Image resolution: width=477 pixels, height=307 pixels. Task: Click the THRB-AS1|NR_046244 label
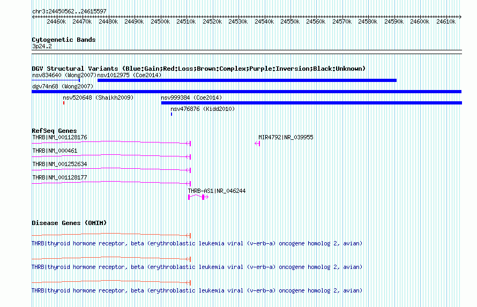(217, 191)
